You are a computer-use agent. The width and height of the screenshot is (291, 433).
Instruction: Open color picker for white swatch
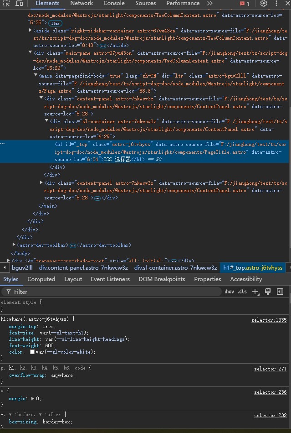click(x=32, y=352)
